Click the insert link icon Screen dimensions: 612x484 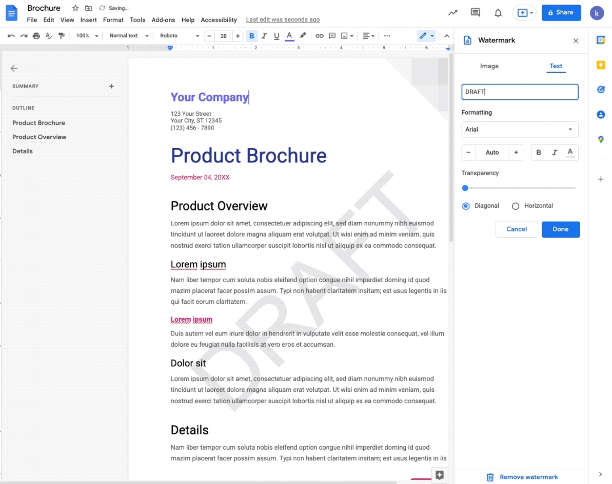pyautogui.click(x=319, y=36)
